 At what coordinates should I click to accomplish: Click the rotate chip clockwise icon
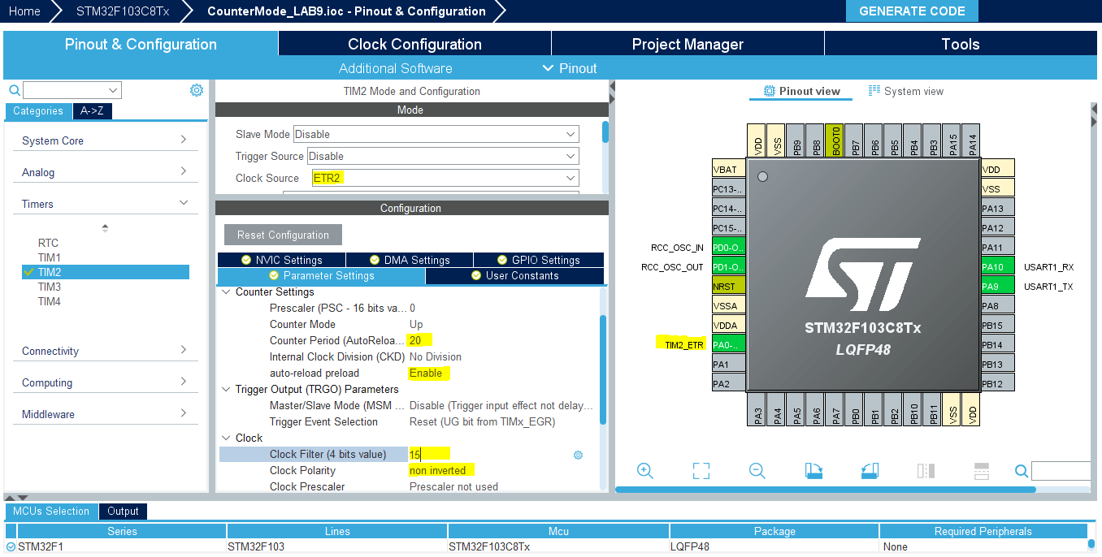813,471
